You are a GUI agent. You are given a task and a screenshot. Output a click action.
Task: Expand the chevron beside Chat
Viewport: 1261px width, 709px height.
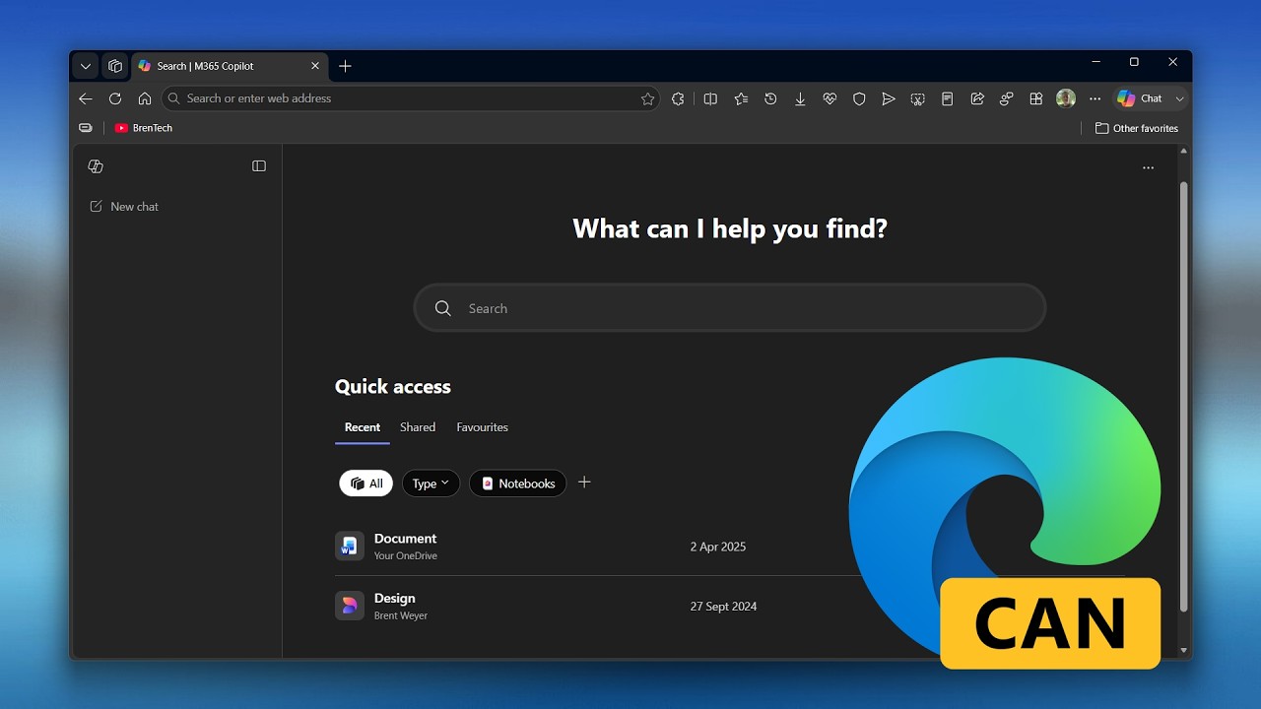coord(1179,98)
